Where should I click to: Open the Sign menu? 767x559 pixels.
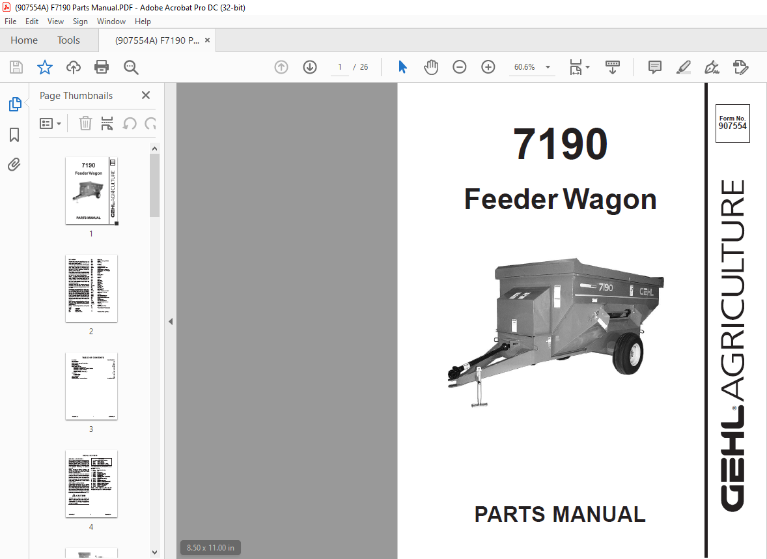click(80, 21)
